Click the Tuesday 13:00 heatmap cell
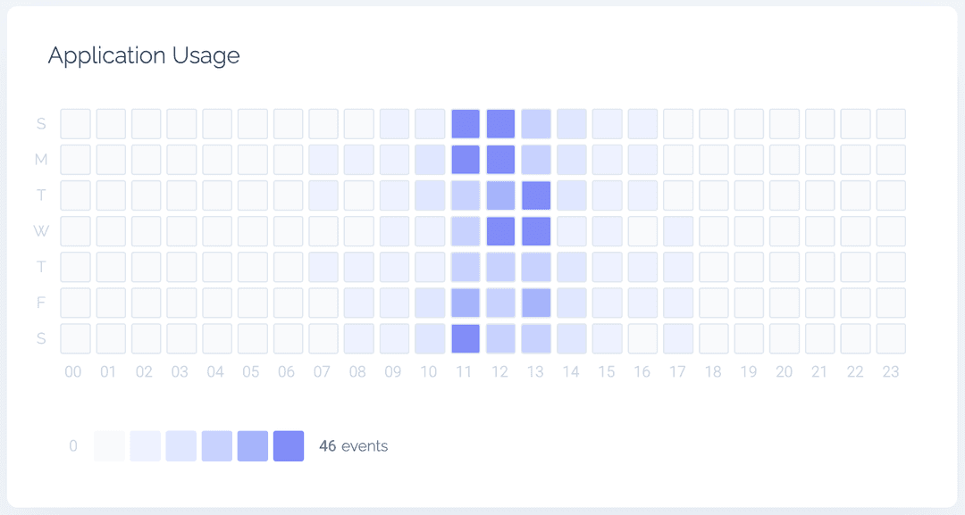This screenshot has width=965, height=515. [x=536, y=195]
